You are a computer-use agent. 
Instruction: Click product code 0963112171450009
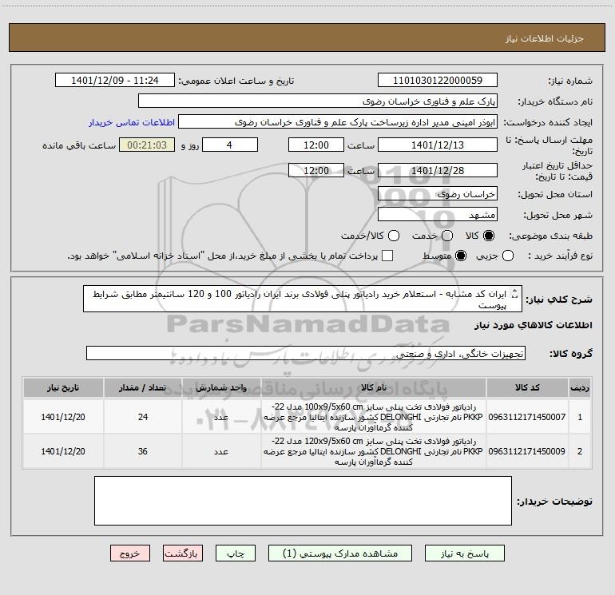tap(527, 451)
